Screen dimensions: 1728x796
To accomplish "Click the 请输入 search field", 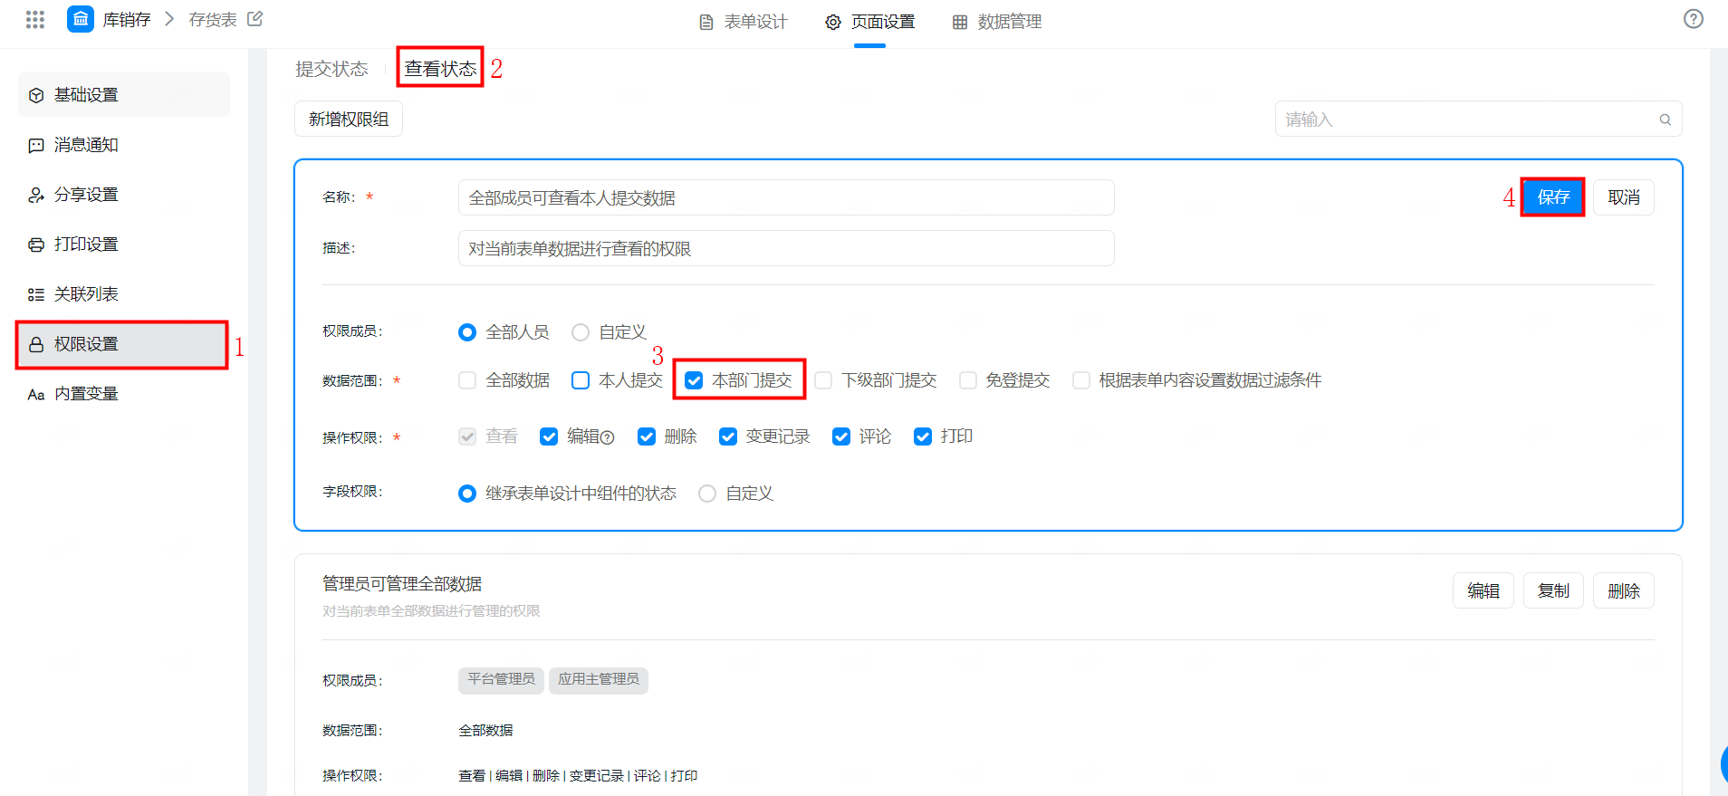I will point(1479,120).
